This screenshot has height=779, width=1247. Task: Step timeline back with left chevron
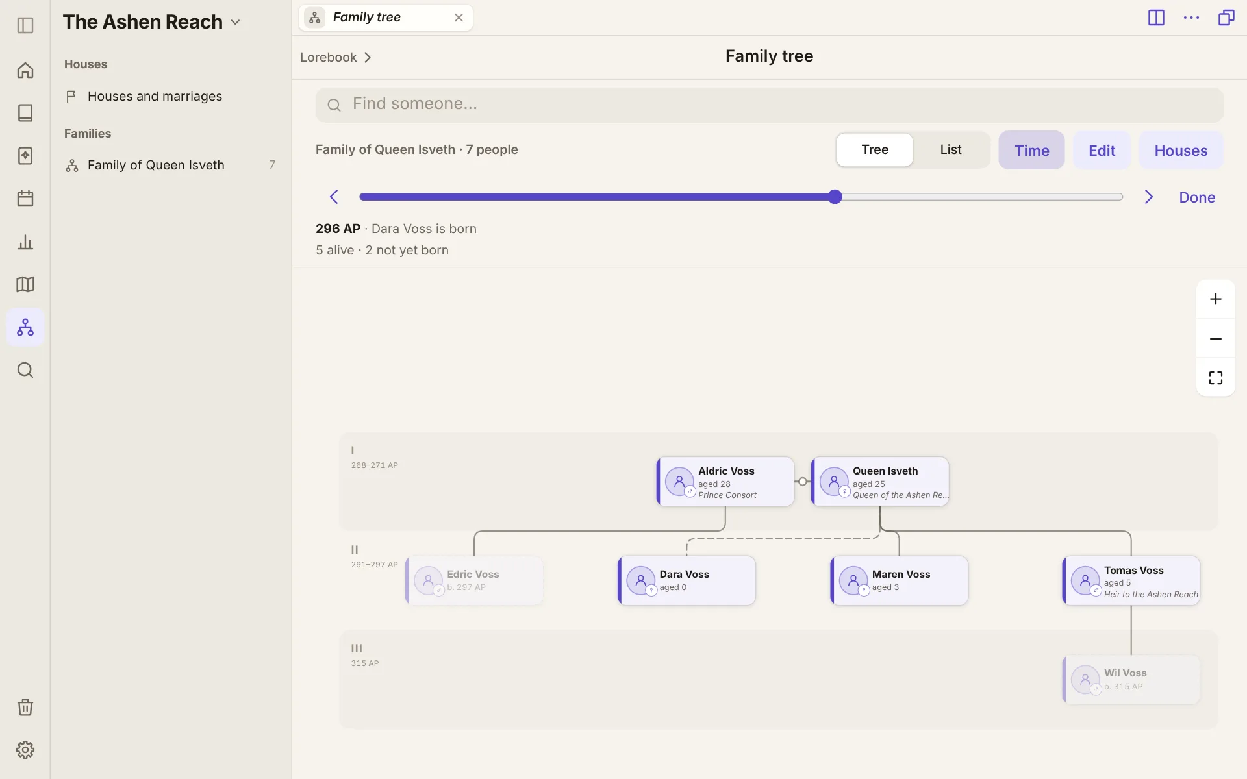(334, 197)
